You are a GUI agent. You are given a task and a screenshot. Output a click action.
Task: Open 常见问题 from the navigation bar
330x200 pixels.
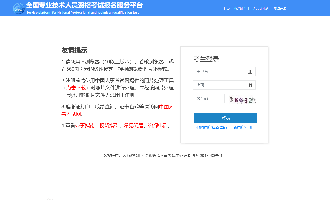point(260,8)
